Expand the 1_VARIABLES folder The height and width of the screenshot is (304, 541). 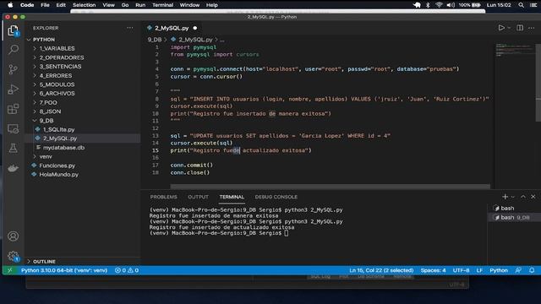pos(57,49)
